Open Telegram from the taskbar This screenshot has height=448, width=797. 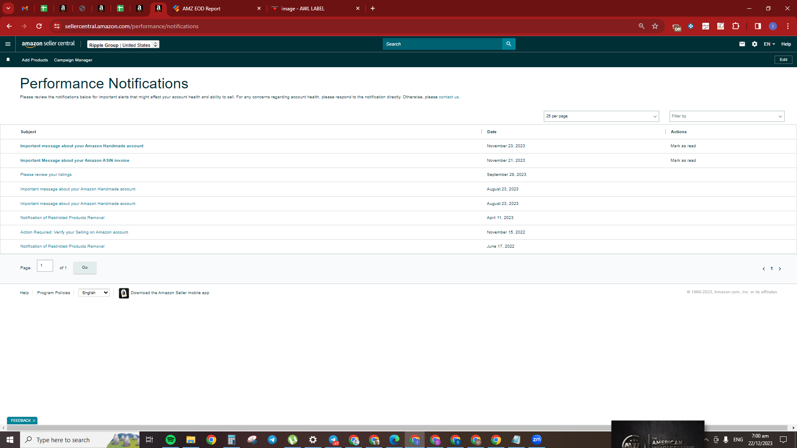272,440
